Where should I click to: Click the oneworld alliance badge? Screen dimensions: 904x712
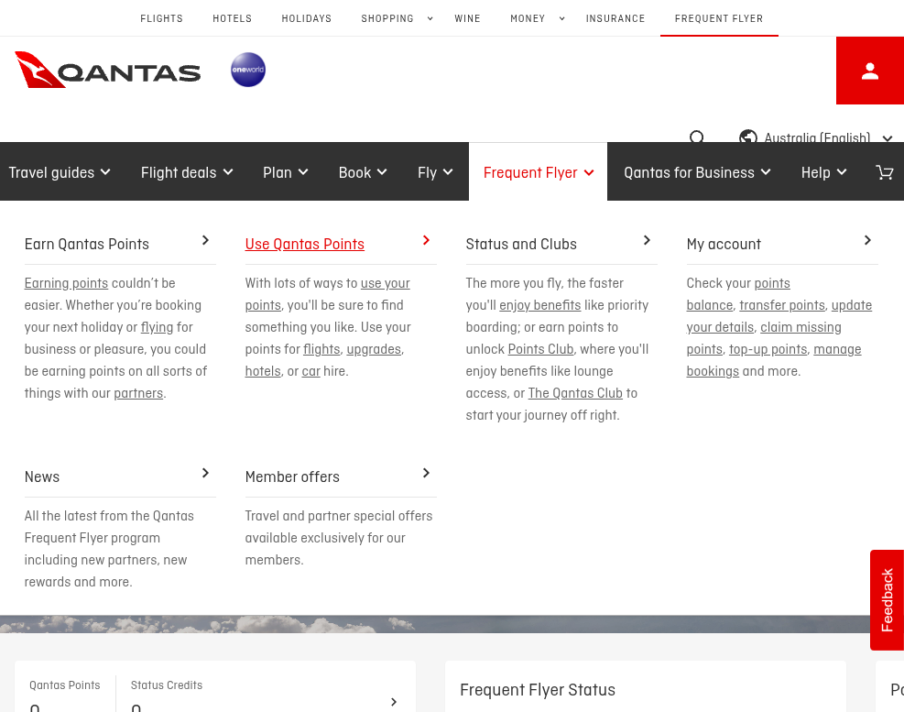click(248, 70)
